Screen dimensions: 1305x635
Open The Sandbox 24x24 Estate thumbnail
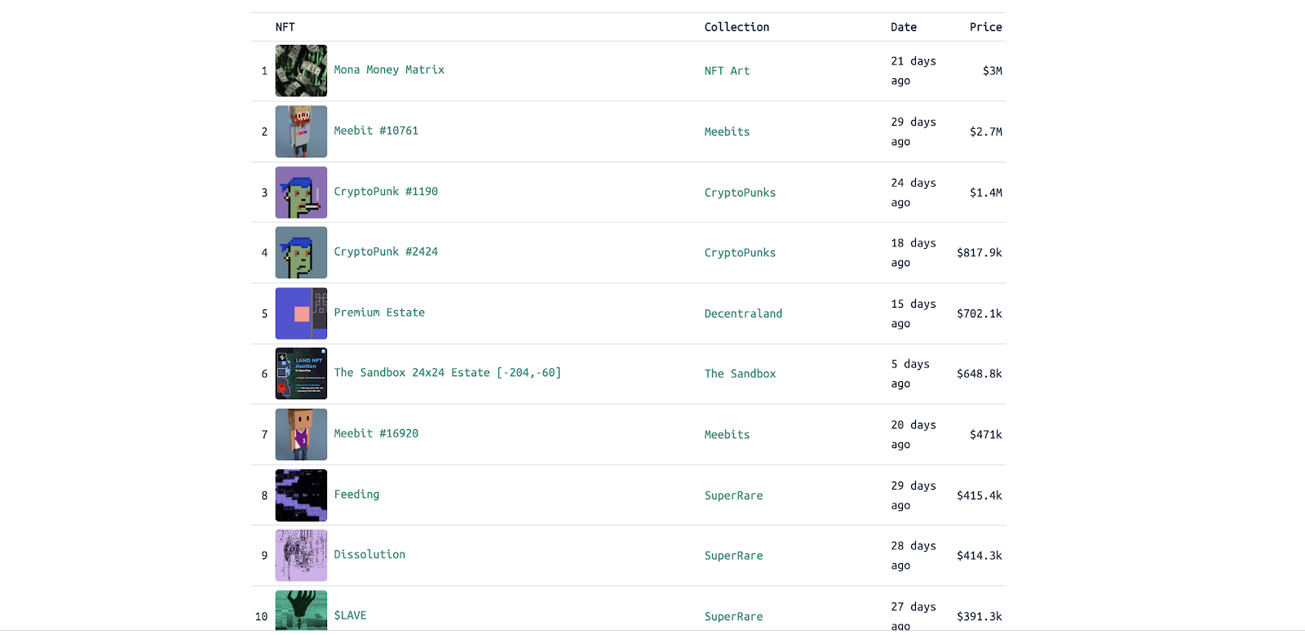click(x=301, y=374)
